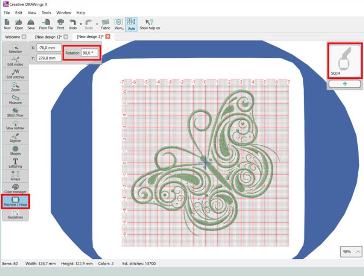Expand the View dropdown in toolbar
This screenshot has height=276, width=364.
click(x=118, y=24)
